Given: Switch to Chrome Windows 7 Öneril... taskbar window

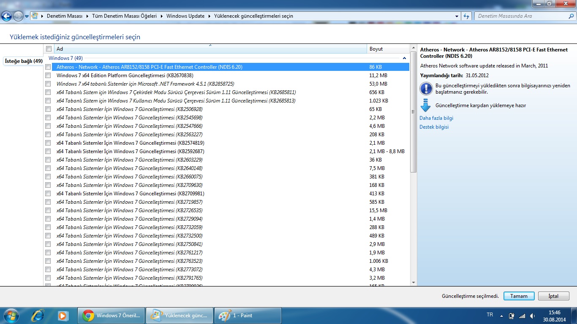Looking at the screenshot, I should point(111,316).
